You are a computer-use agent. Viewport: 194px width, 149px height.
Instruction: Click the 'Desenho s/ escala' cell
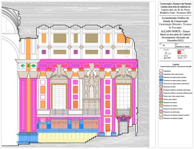[183, 46]
